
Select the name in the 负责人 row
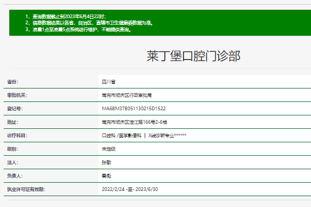106,176
